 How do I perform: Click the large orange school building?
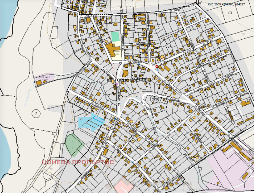111,51
